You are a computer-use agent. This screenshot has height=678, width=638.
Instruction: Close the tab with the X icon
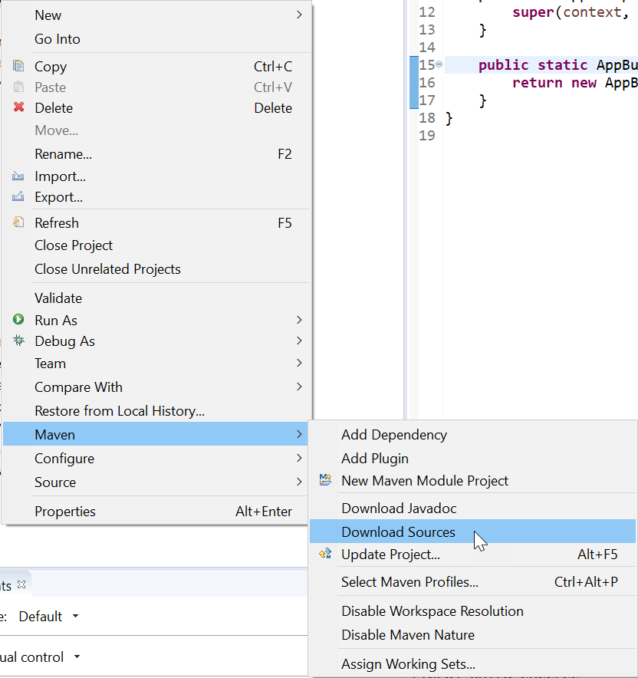[x=21, y=585]
